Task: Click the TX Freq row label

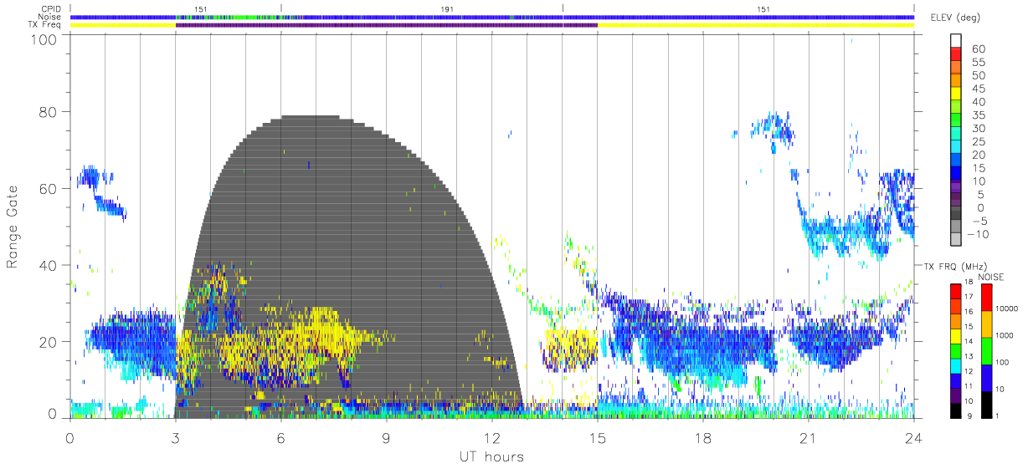Action: coord(44,25)
